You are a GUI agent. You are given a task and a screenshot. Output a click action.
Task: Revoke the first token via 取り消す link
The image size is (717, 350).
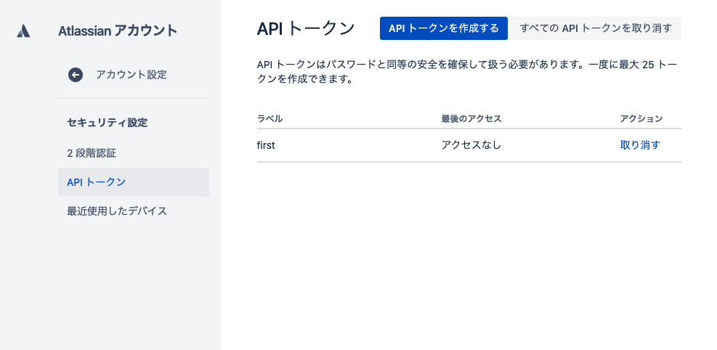[x=640, y=145]
